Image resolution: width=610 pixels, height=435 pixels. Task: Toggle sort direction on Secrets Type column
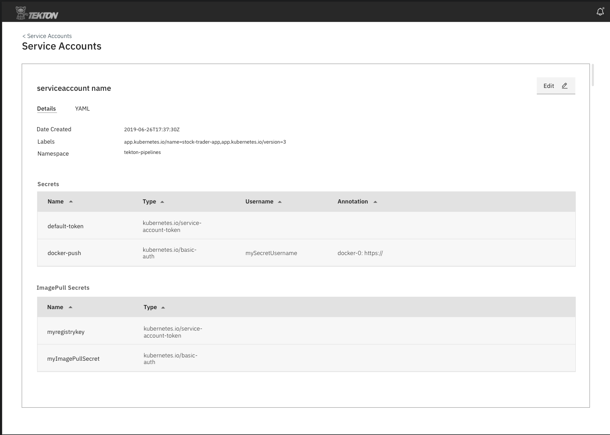162,201
